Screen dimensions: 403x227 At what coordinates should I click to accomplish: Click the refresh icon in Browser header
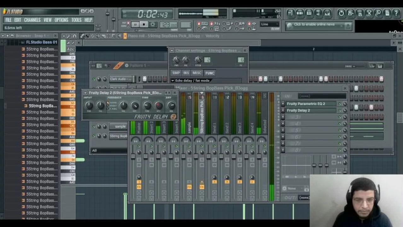12,36
